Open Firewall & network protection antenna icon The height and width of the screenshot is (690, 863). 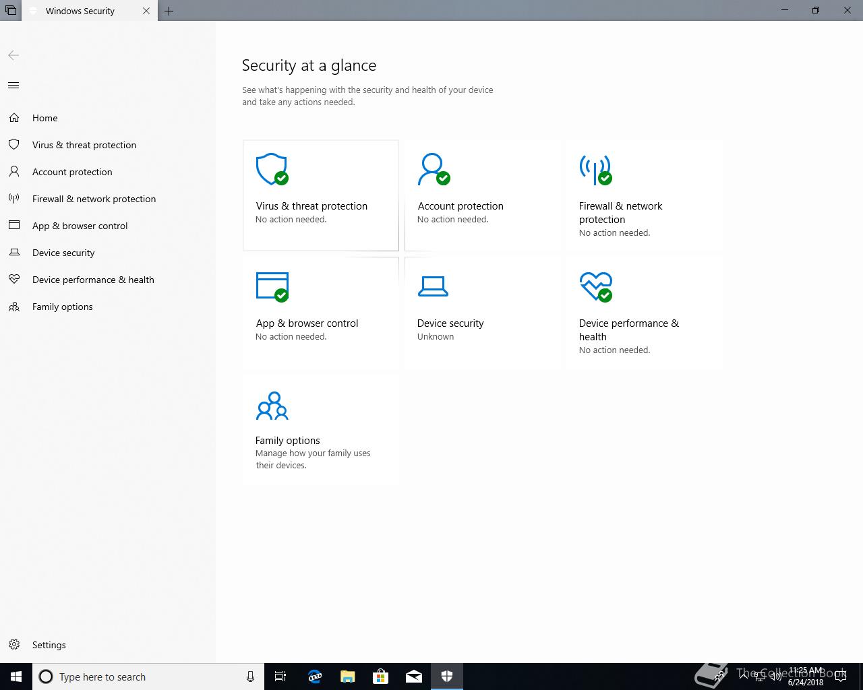[x=595, y=169]
